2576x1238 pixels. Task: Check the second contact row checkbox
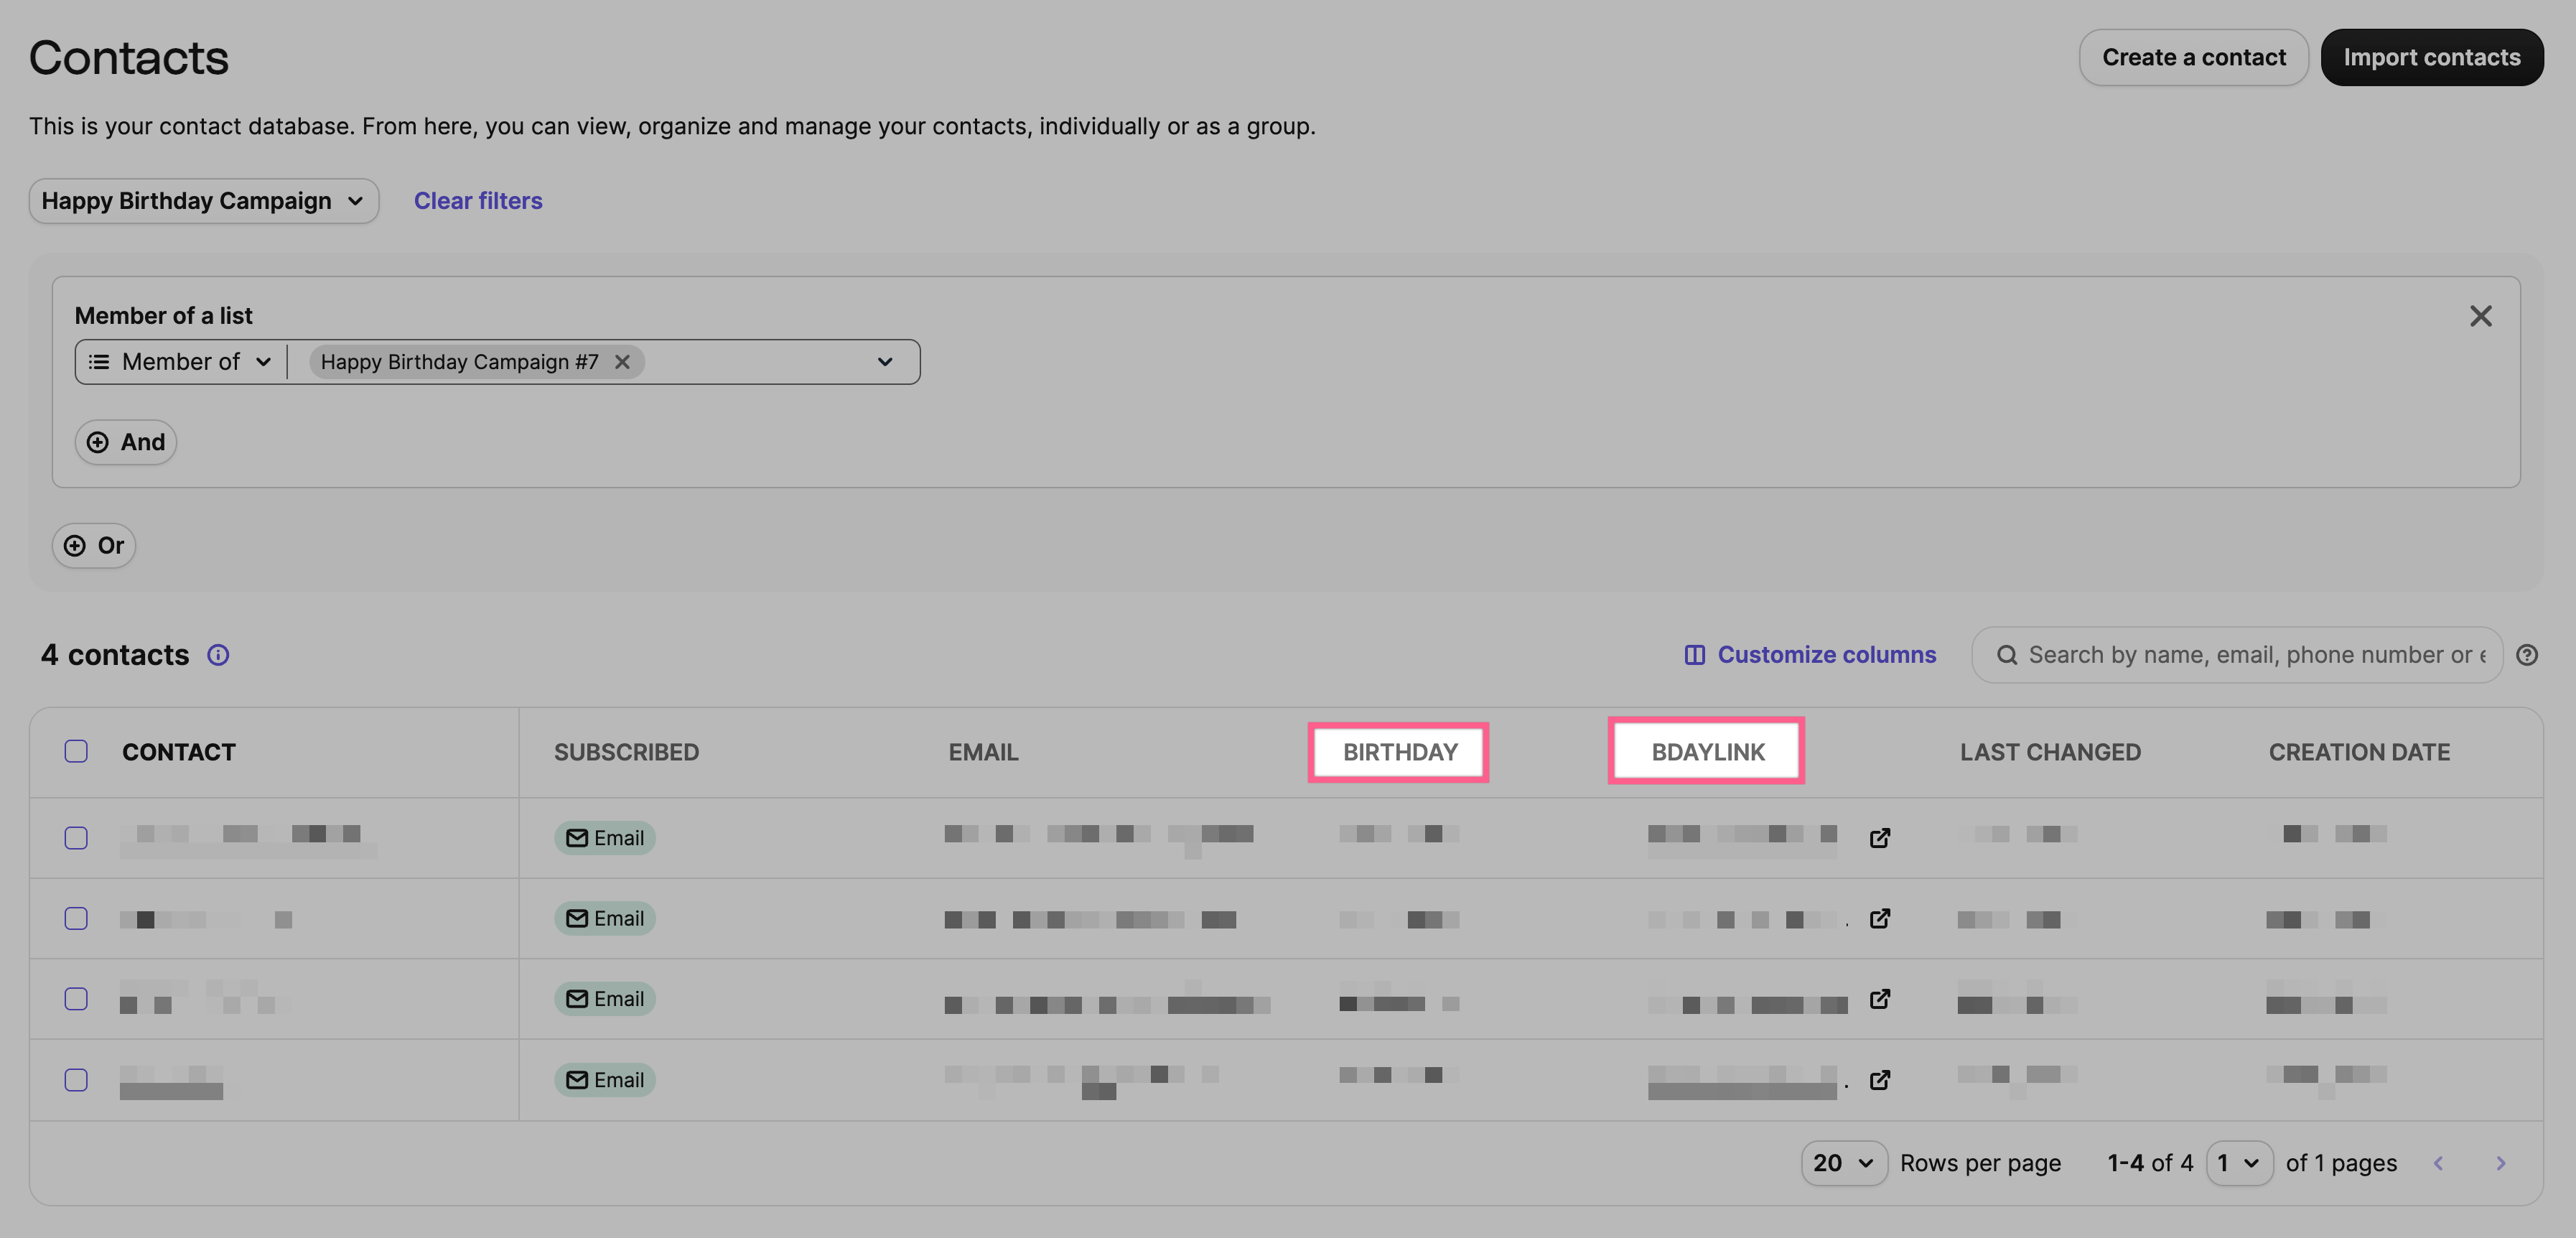click(x=76, y=918)
